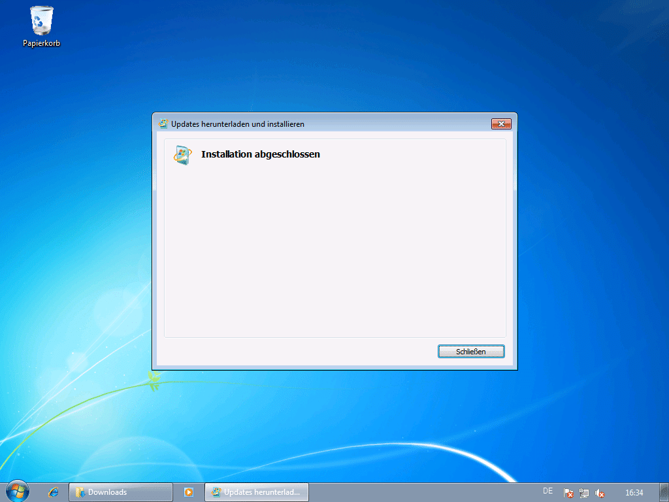
Task: Click the update icon beside Installation abgeschlossen
Action: point(183,155)
